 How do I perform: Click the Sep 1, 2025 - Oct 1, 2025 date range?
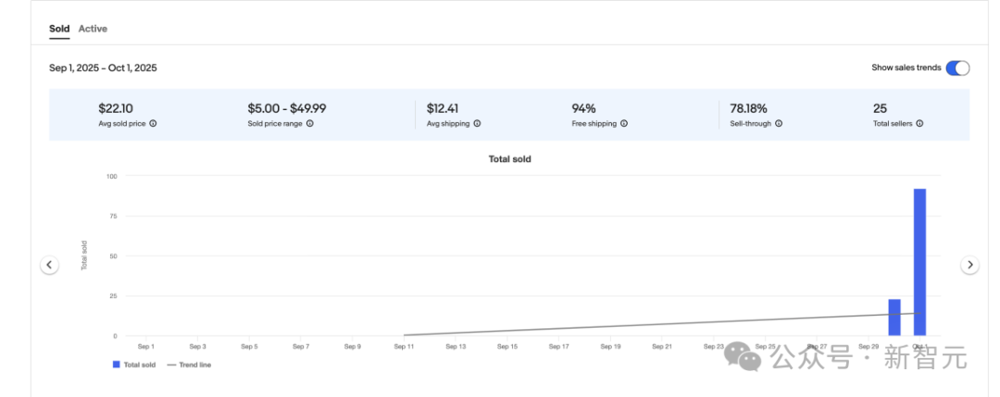[103, 68]
